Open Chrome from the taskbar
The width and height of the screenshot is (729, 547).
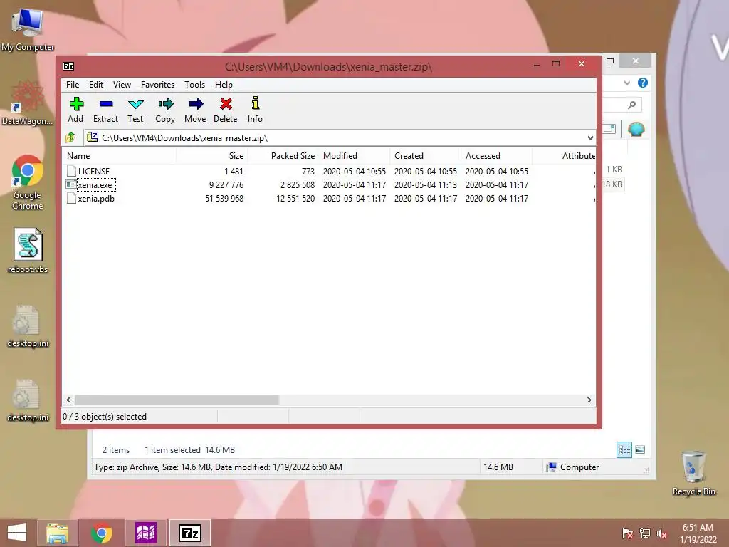coord(101,533)
